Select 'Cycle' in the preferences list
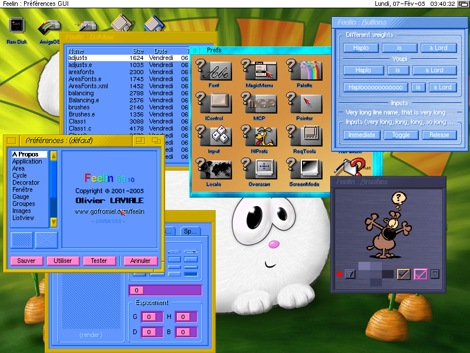470x353 pixels. (29, 175)
